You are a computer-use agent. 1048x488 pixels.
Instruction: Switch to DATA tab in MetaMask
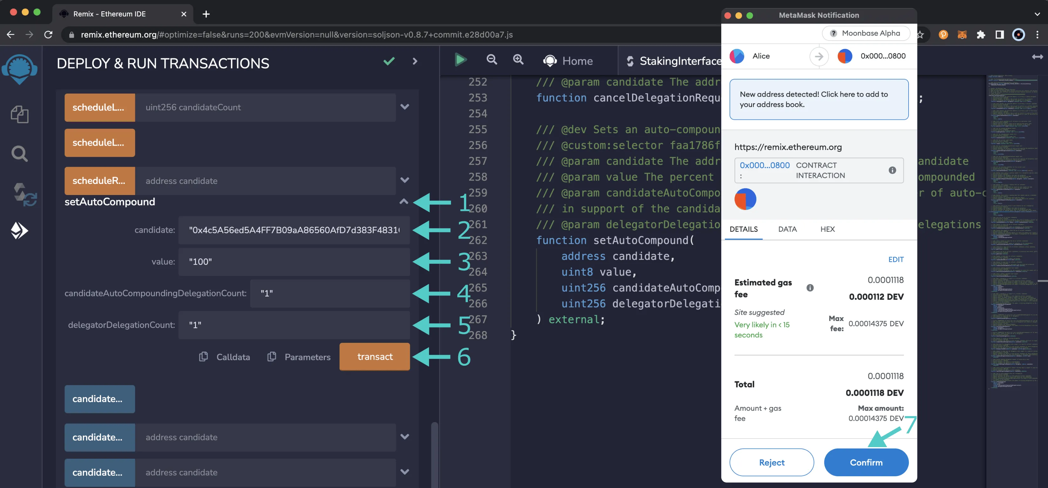[787, 229]
